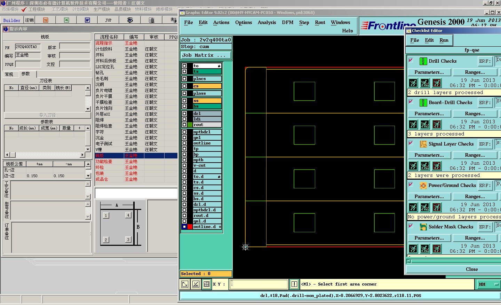The width and height of the screenshot is (501, 305).
Task: Click the database icon in Builder toolbar
Action: (x=151, y=20)
